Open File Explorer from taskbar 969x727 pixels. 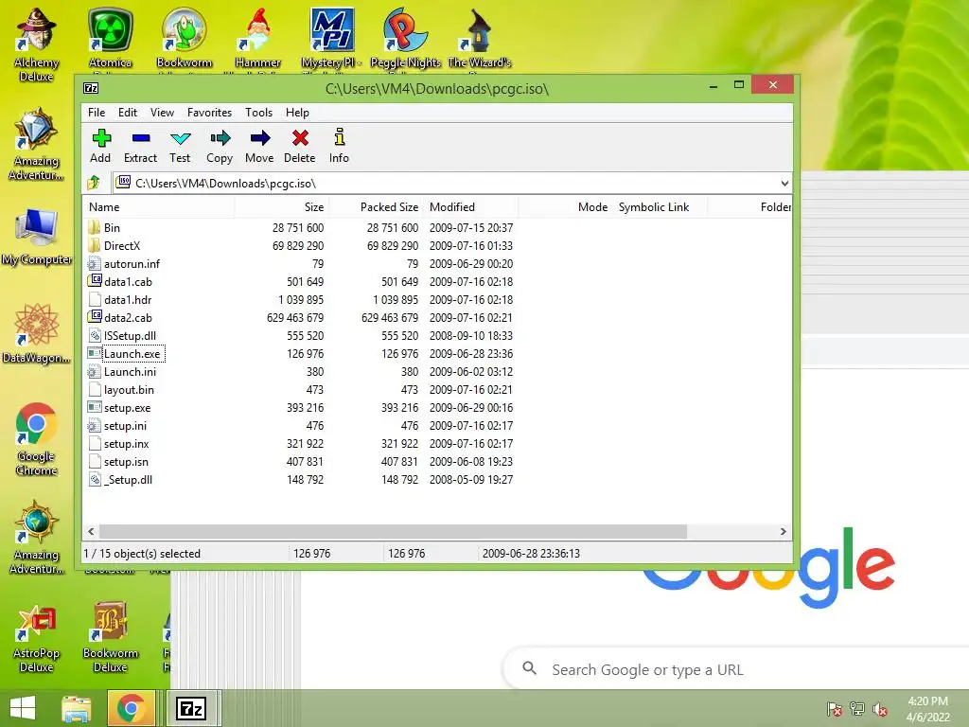click(x=76, y=709)
